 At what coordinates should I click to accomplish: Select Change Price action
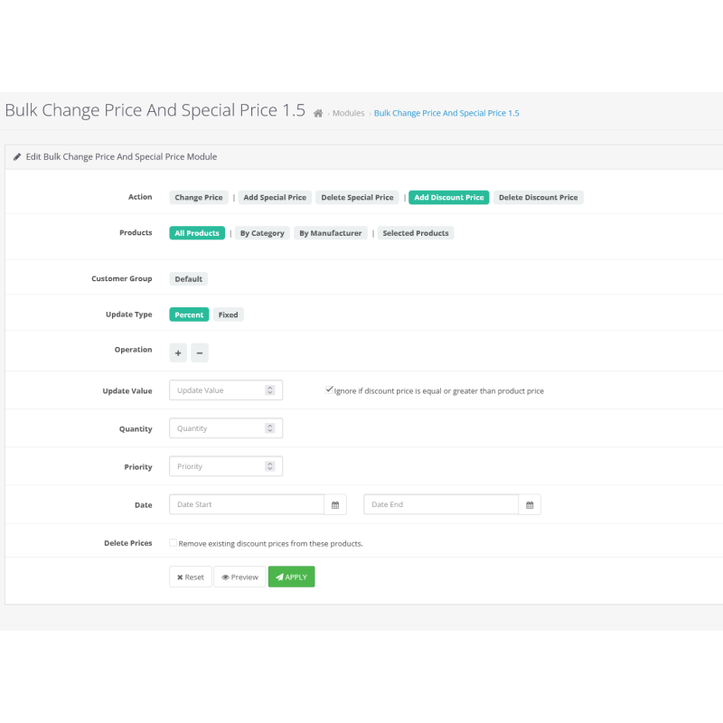199,197
